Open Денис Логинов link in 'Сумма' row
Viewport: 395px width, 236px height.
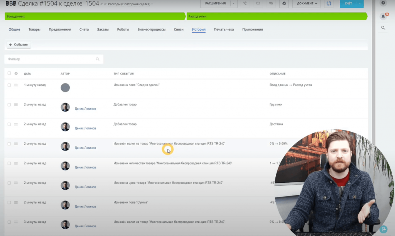coord(85,207)
